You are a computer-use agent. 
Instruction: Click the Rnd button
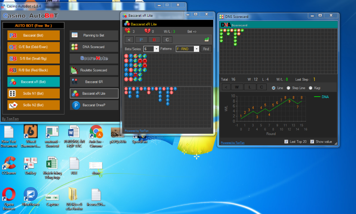(x=206, y=49)
